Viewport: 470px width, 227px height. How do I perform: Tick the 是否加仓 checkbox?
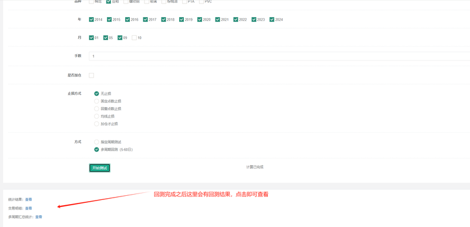[x=92, y=75]
